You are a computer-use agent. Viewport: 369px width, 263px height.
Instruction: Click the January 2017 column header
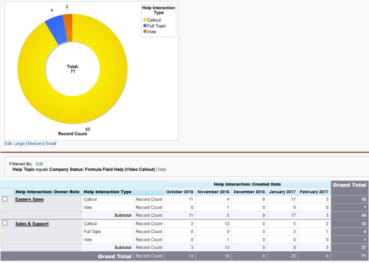[283, 192]
